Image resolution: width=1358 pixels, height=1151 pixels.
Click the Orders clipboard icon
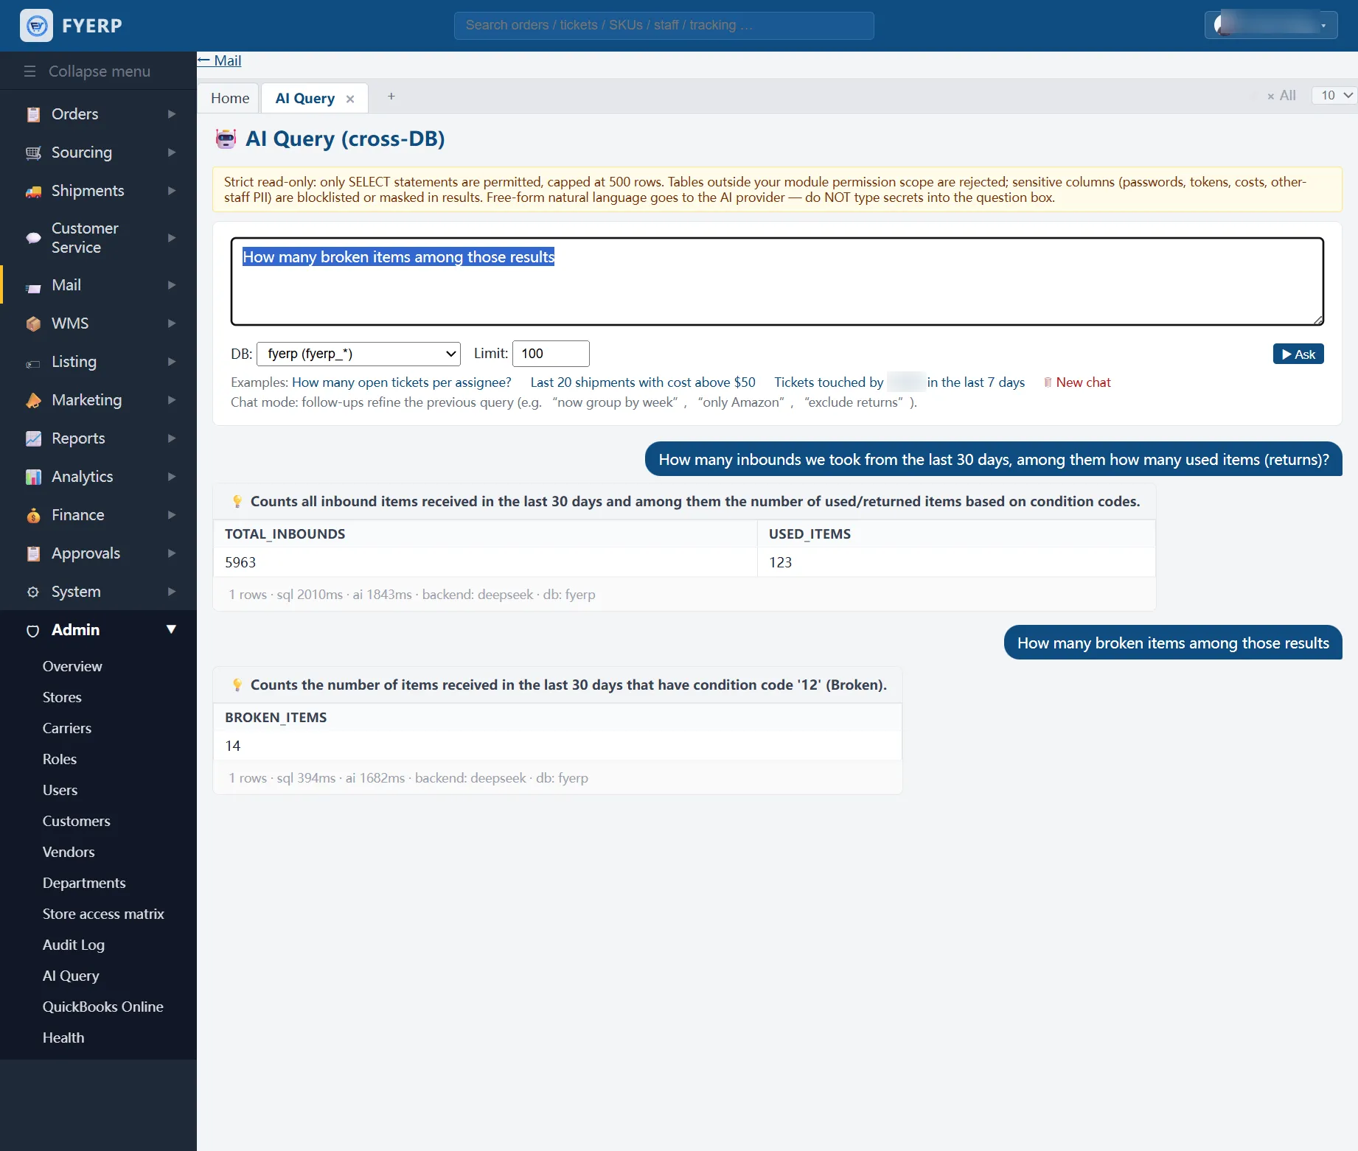pos(33,114)
